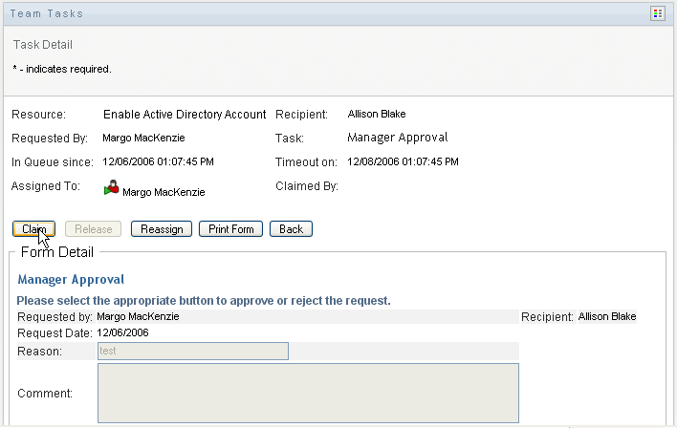677x428 pixels.
Task: Go back using the Back button
Action: tap(291, 229)
